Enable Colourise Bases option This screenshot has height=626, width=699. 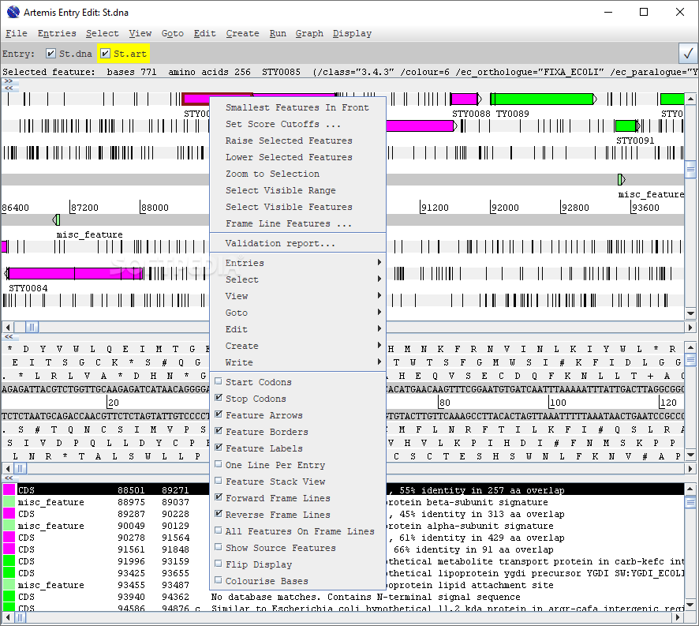point(219,580)
